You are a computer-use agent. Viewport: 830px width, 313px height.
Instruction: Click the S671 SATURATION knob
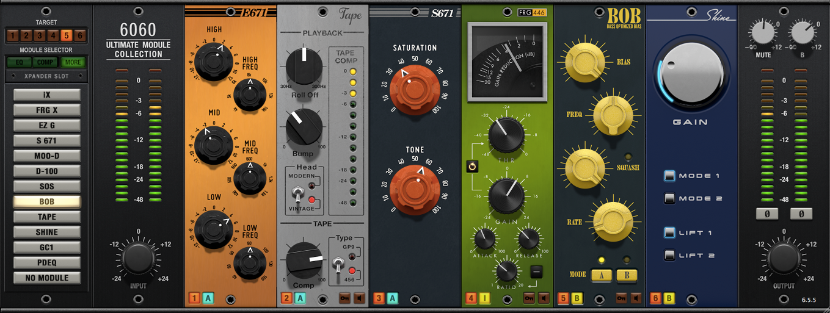click(415, 91)
